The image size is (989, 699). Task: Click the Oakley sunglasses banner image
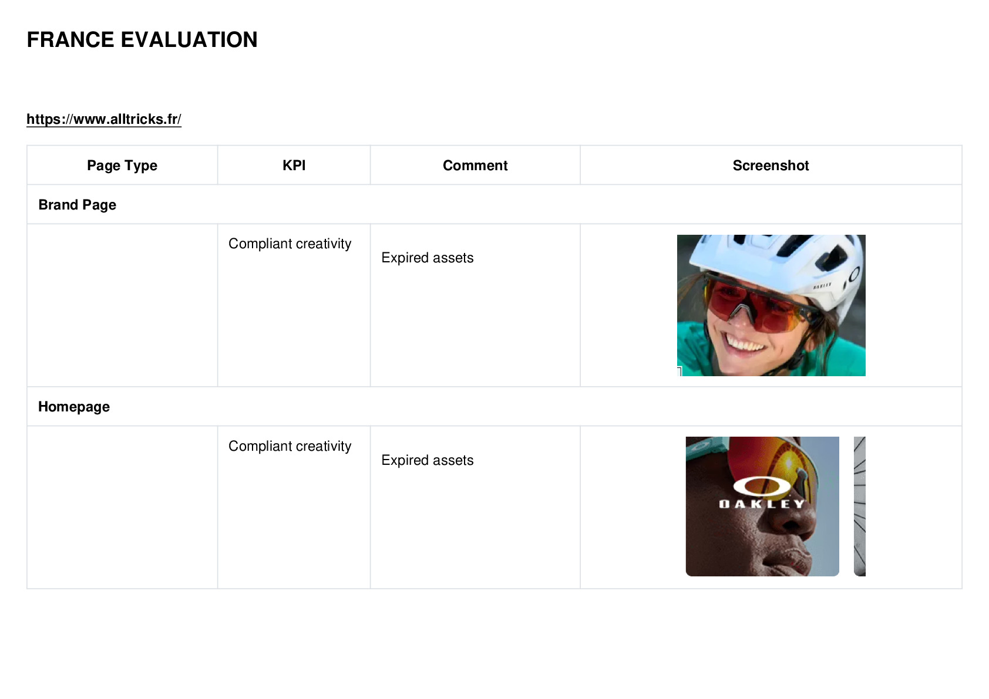tap(762, 506)
